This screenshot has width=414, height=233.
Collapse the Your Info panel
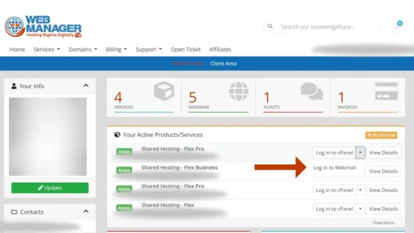(86, 85)
